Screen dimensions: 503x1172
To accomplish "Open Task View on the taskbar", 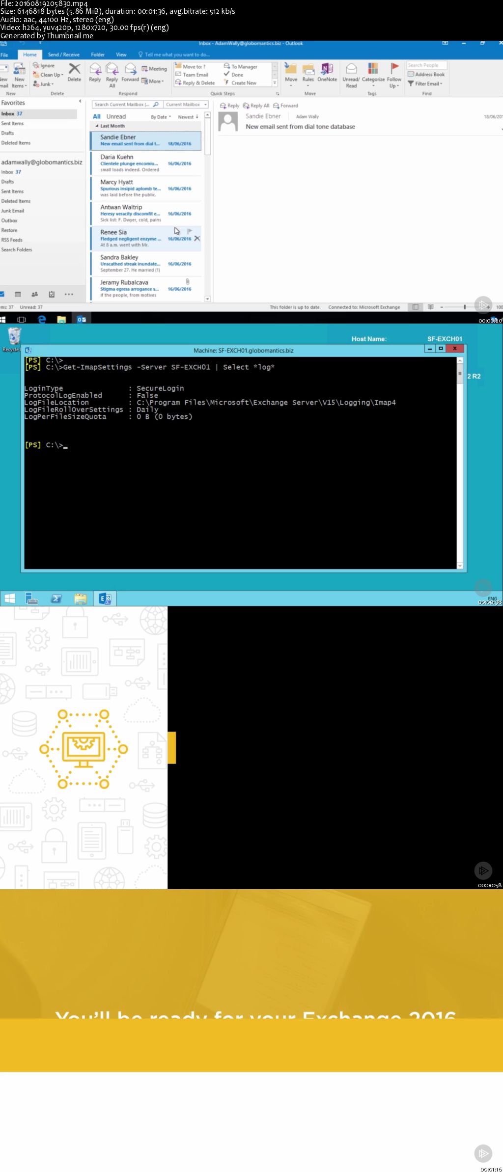I will coord(21,319).
